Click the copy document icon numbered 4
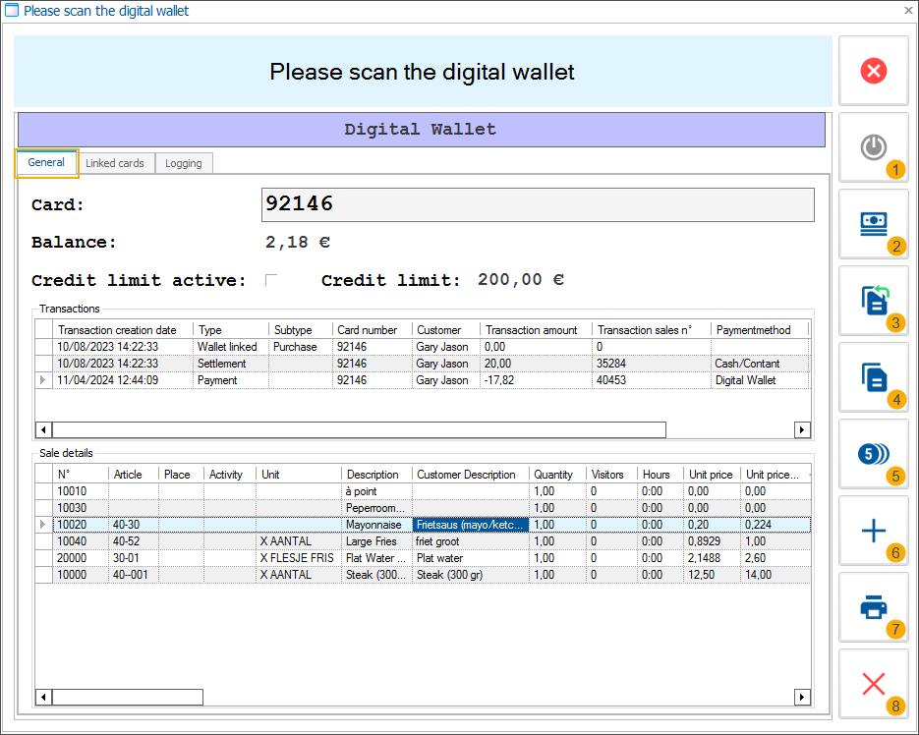This screenshot has width=919, height=735. pos(873,376)
